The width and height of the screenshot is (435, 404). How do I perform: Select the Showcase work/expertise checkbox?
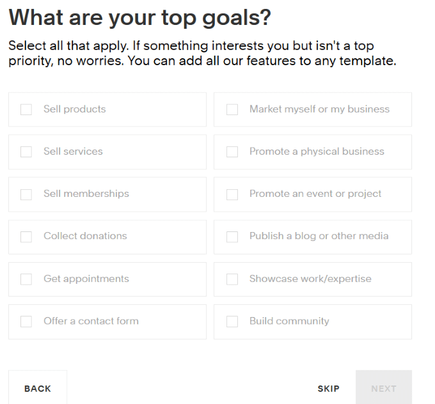click(232, 279)
